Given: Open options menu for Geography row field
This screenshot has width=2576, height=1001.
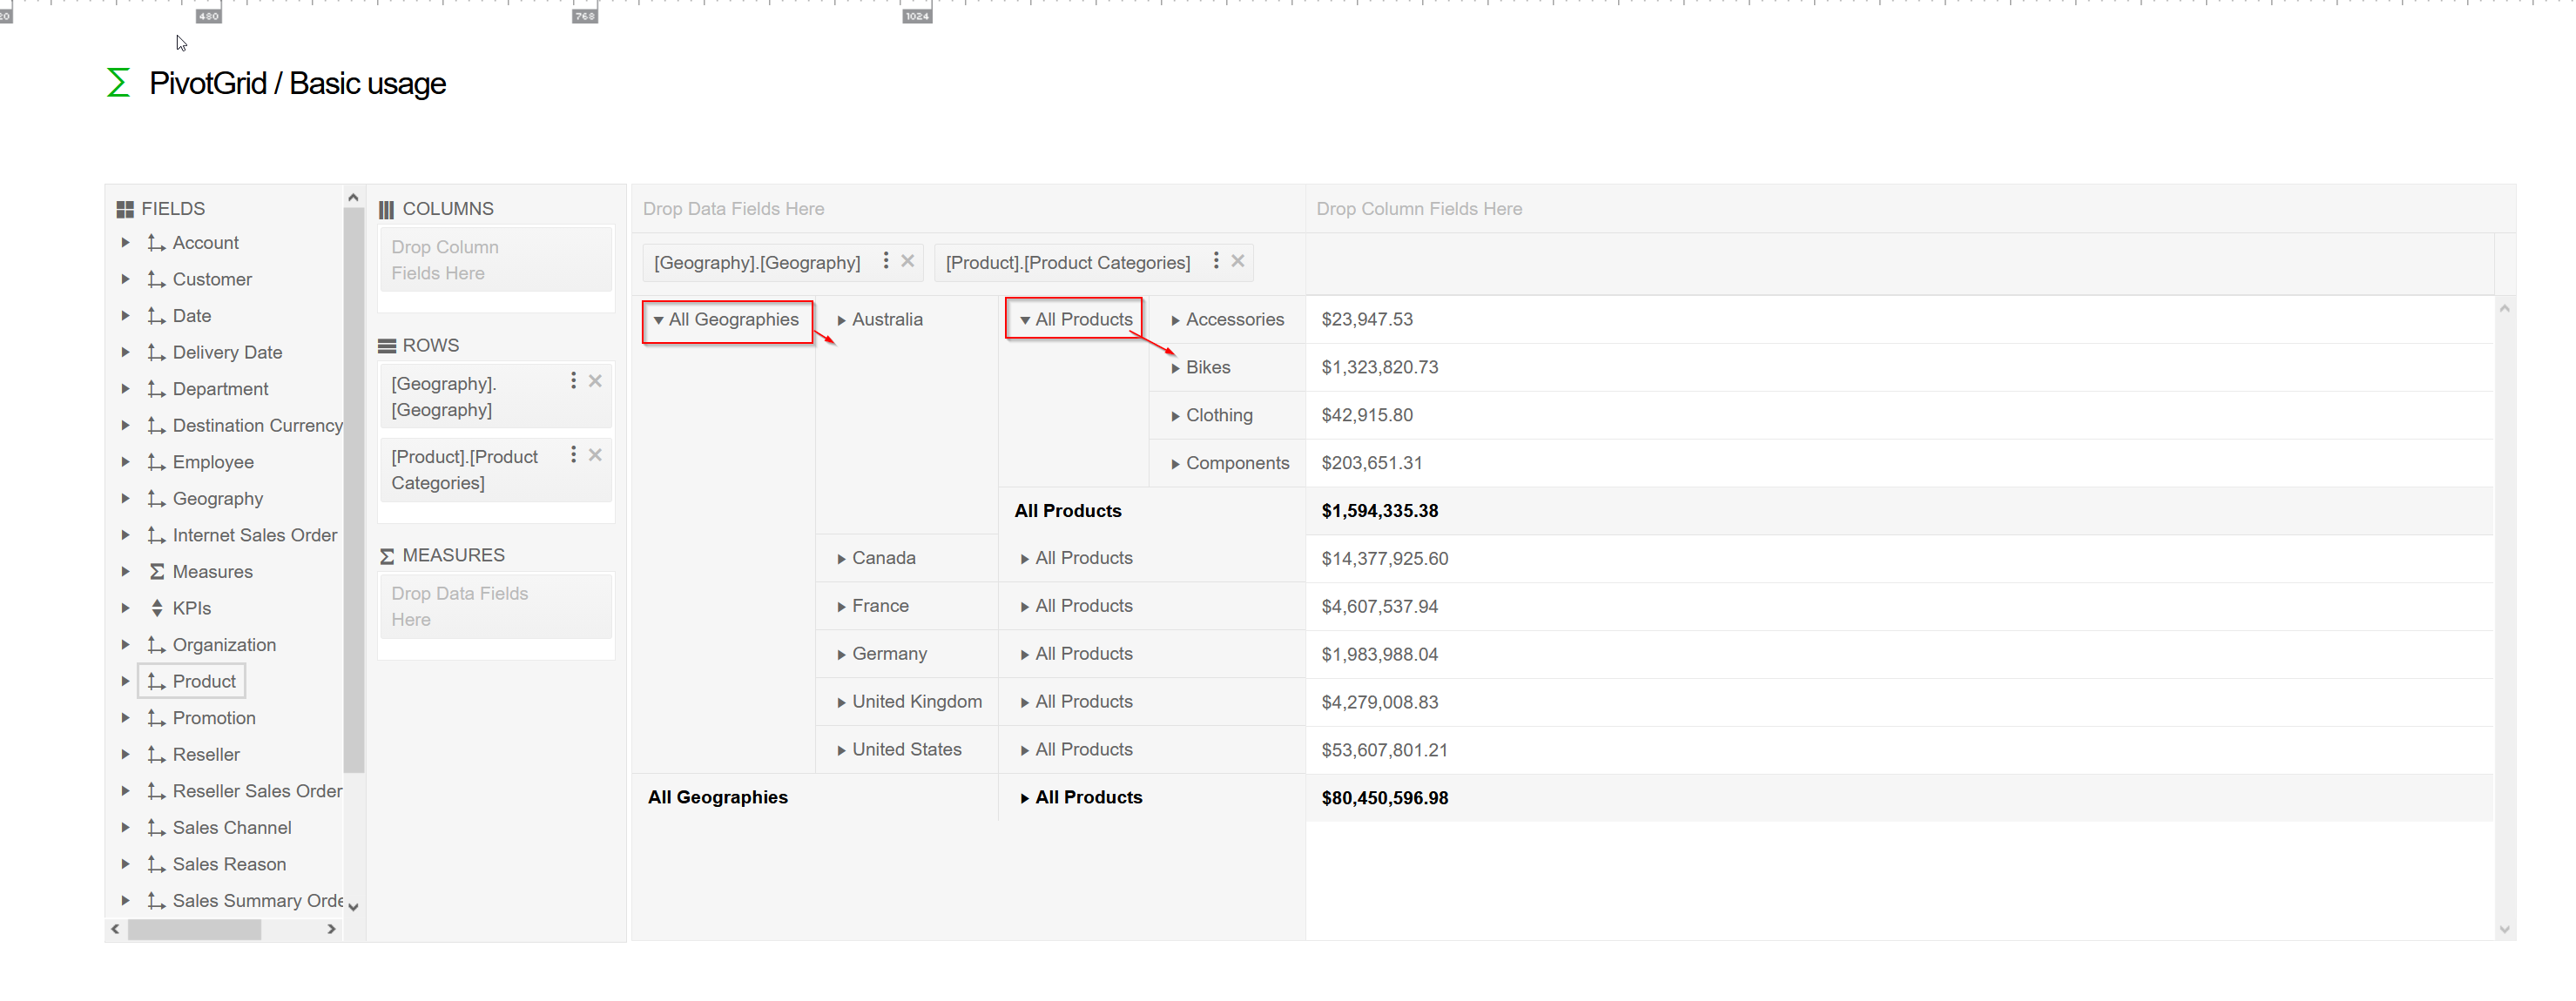Looking at the screenshot, I should click(x=573, y=381).
